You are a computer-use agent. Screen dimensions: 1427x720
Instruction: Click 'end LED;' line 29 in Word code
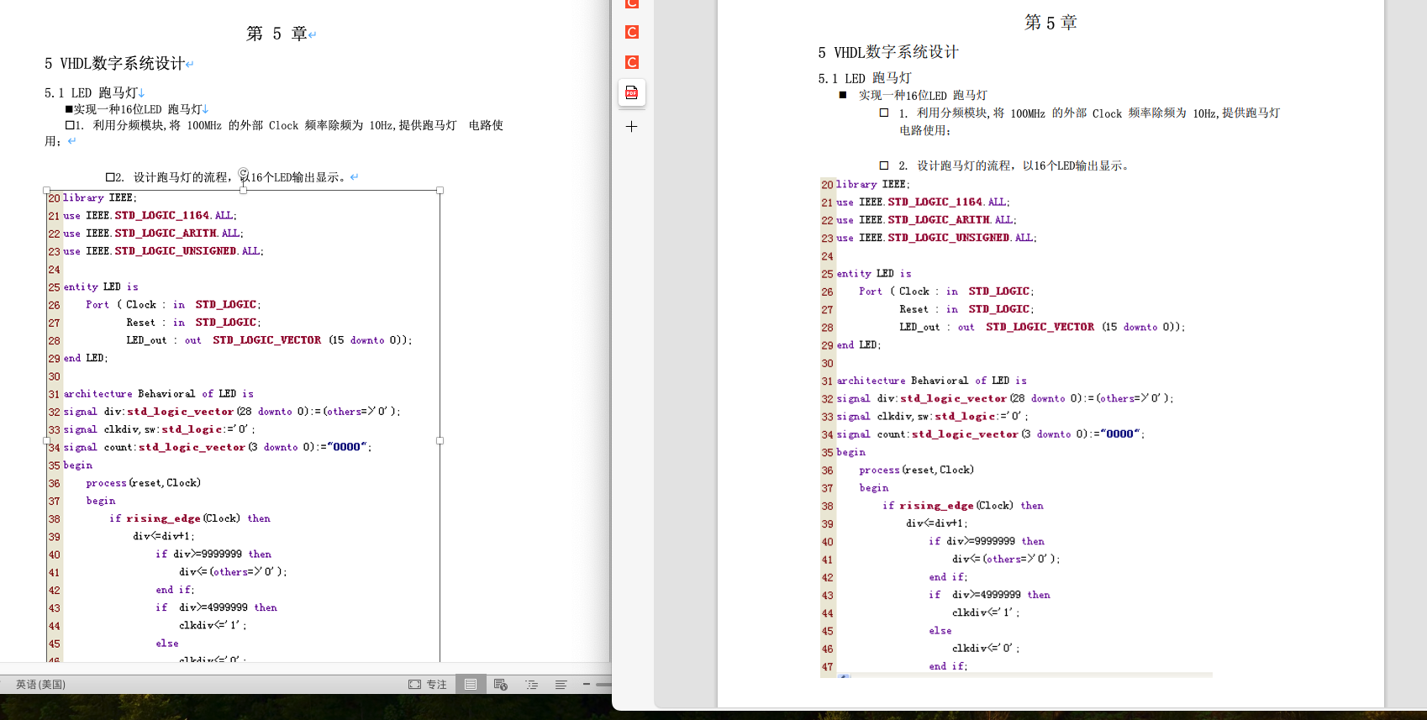click(86, 359)
